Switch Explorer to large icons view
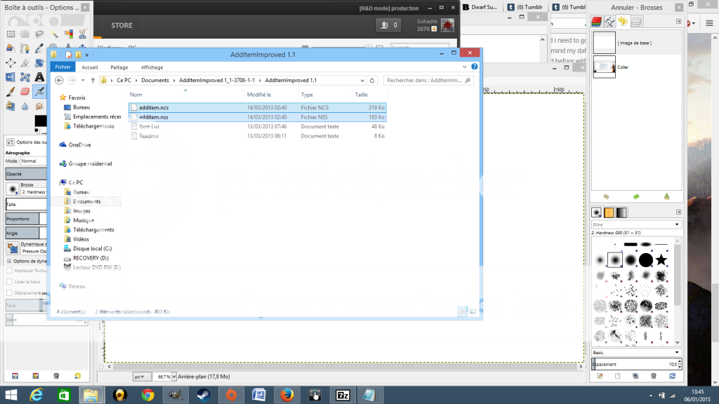The image size is (719, 404). 473,311
